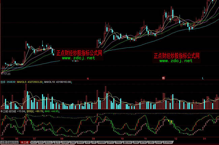Select the highlighted 牛三线 indicator tab
Image resolution: width=219 pixels, height=145 pixels.
pyautogui.click(x=25, y=142)
